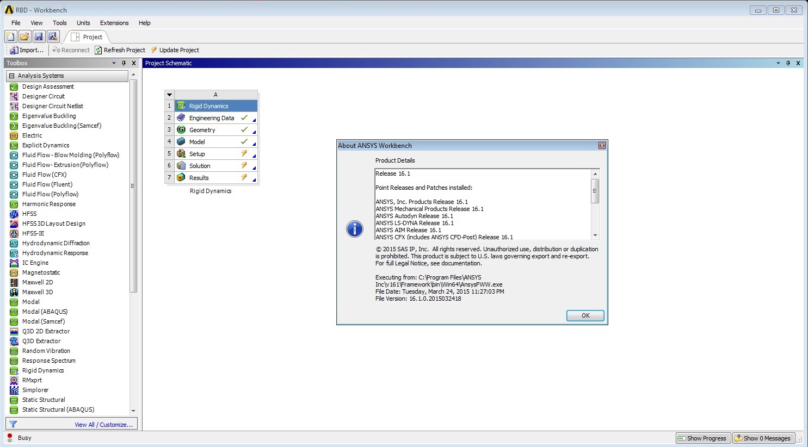Image resolution: width=808 pixels, height=447 pixels.
Task: Click the Open project folder icon
Action: (24, 36)
